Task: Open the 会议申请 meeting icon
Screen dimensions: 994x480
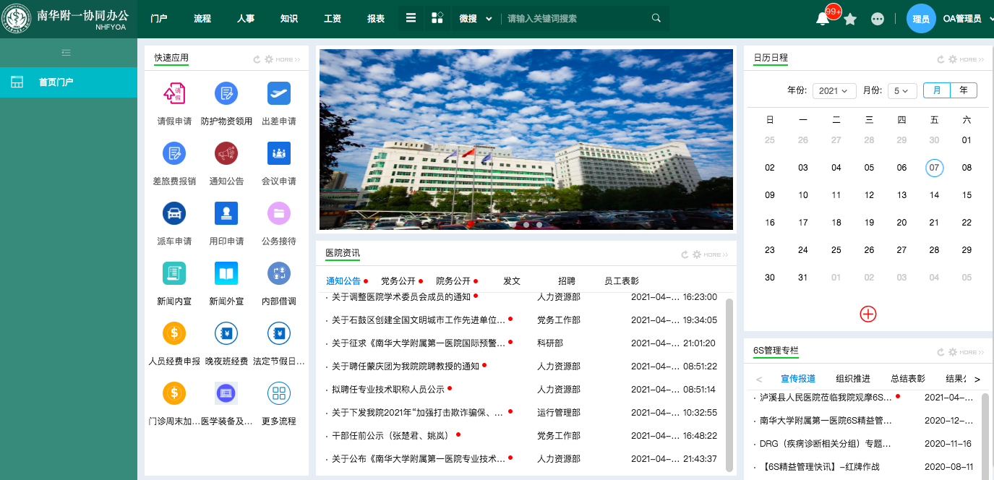Action: [278, 153]
